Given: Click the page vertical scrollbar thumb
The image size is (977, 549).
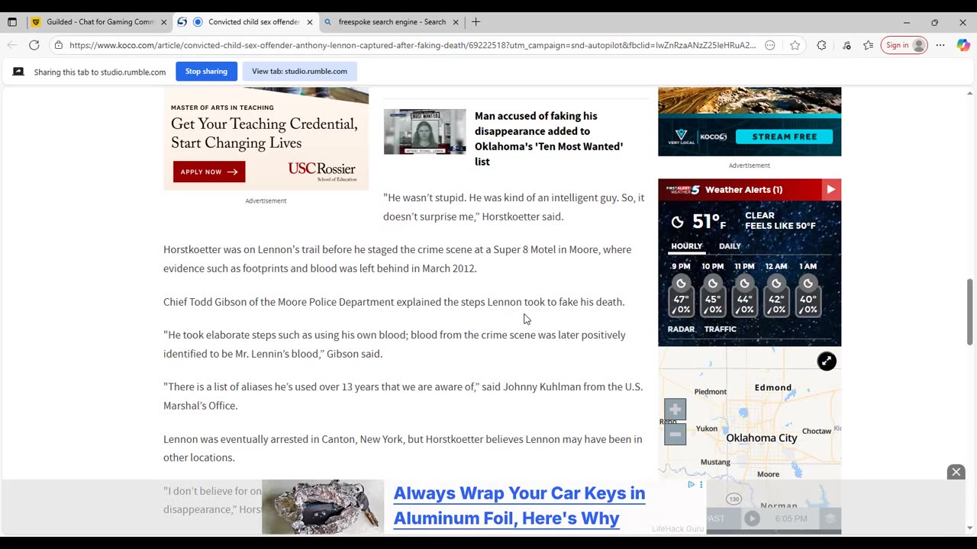Looking at the screenshot, I should pyautogui.click(x=970, y=312).
